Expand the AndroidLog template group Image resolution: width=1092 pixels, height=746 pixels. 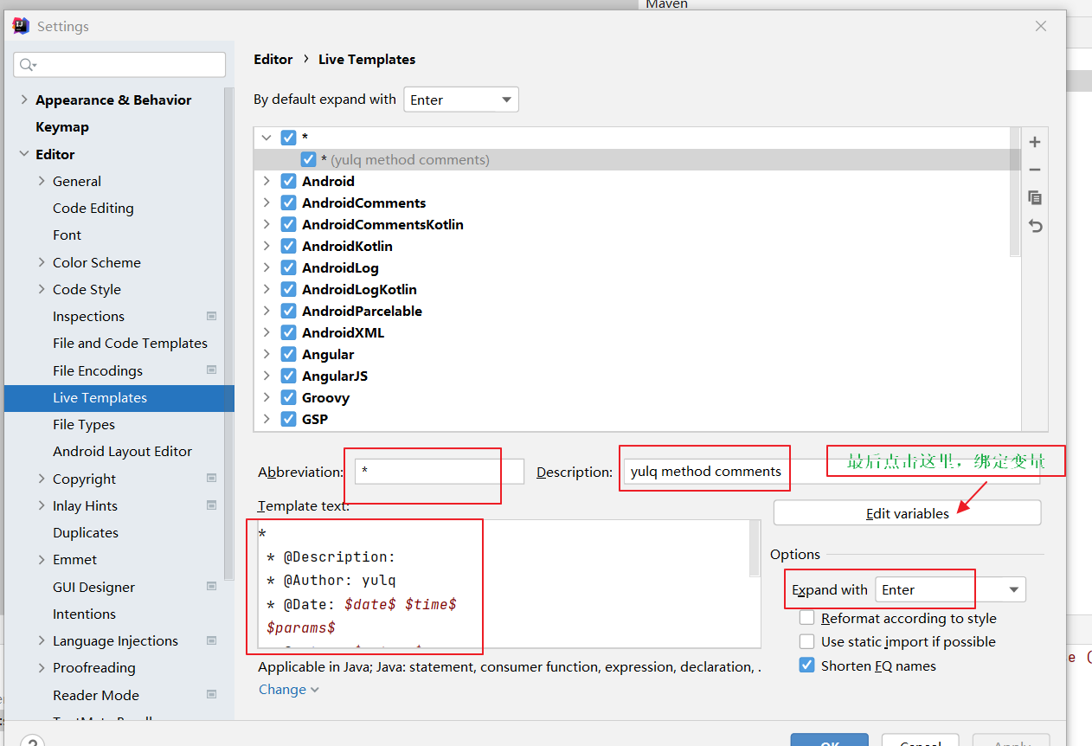(x=267, y=267)
